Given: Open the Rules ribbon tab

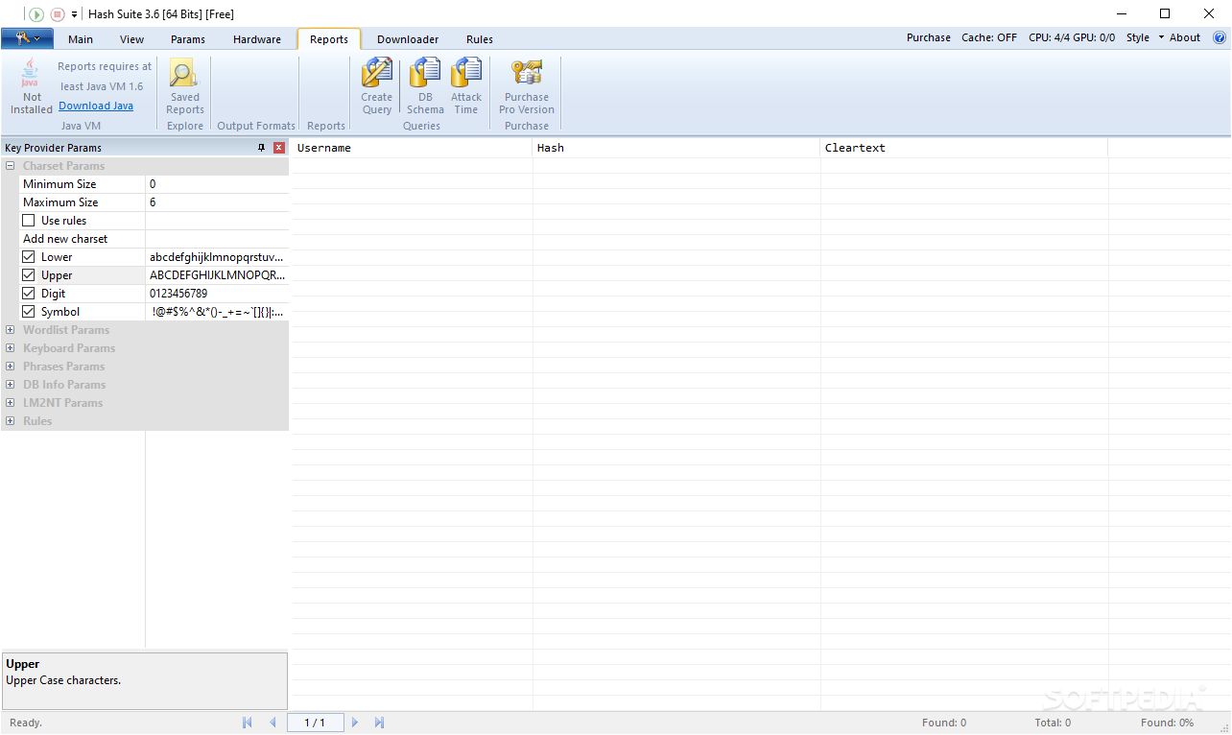Looking at the screenshot, I should [480, 39].
